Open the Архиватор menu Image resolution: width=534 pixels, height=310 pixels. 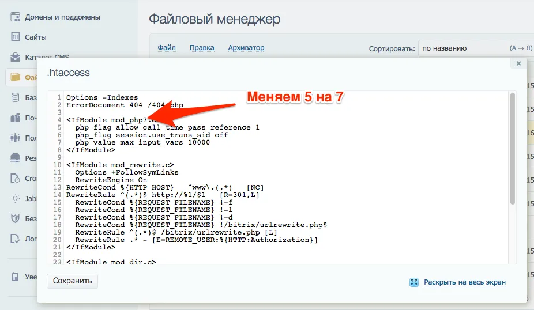246,48
